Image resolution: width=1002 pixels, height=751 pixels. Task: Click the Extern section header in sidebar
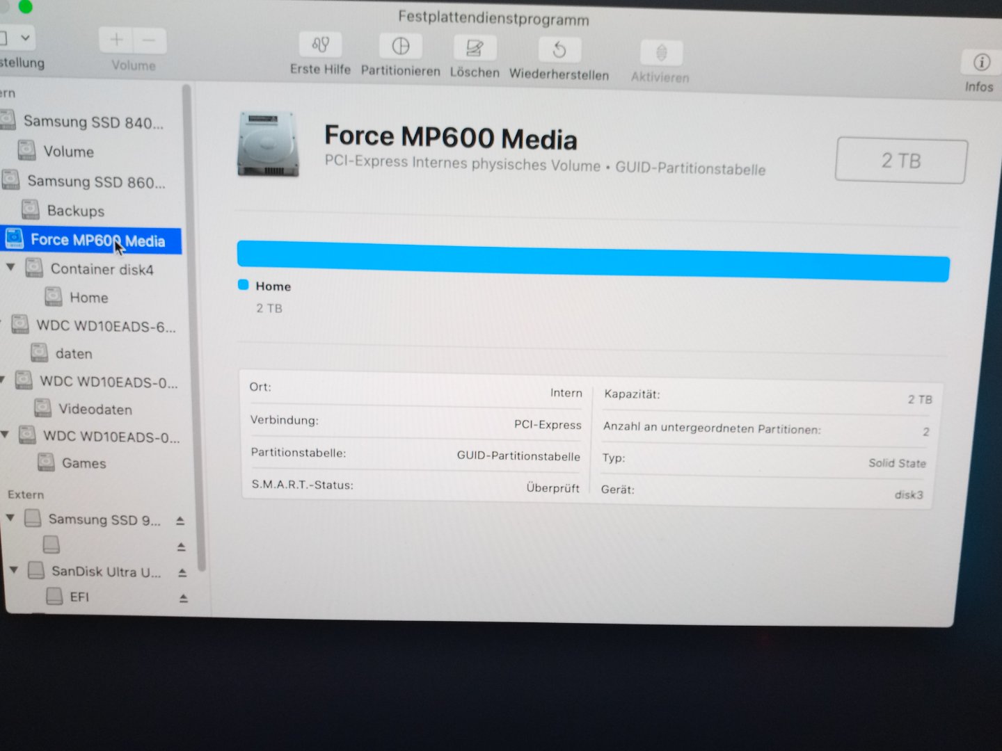tap(26, 494)
